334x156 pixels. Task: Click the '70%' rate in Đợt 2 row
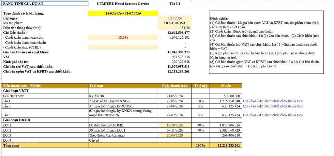(201, 130)
